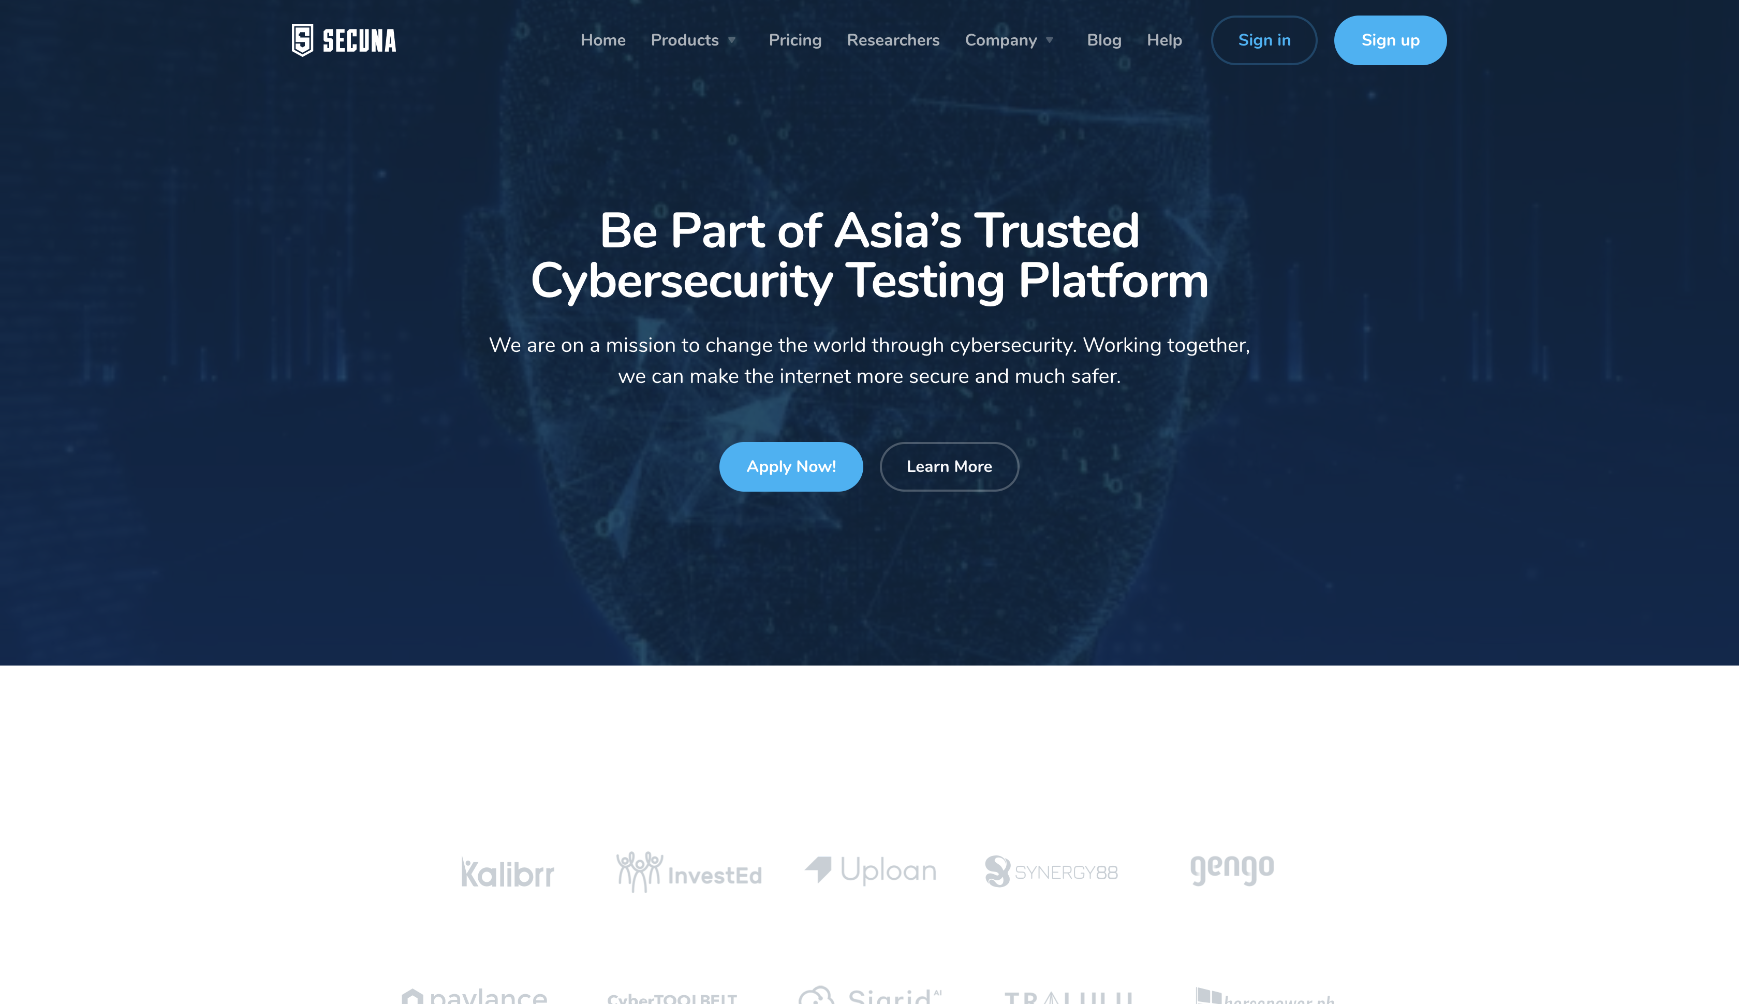Visit the Researchers page
Screen dimensions: 1739x1004
tap(893, 40)
